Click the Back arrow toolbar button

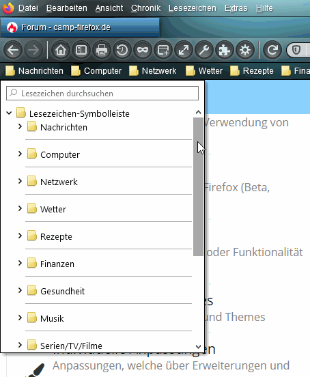[x=13, y=50]
